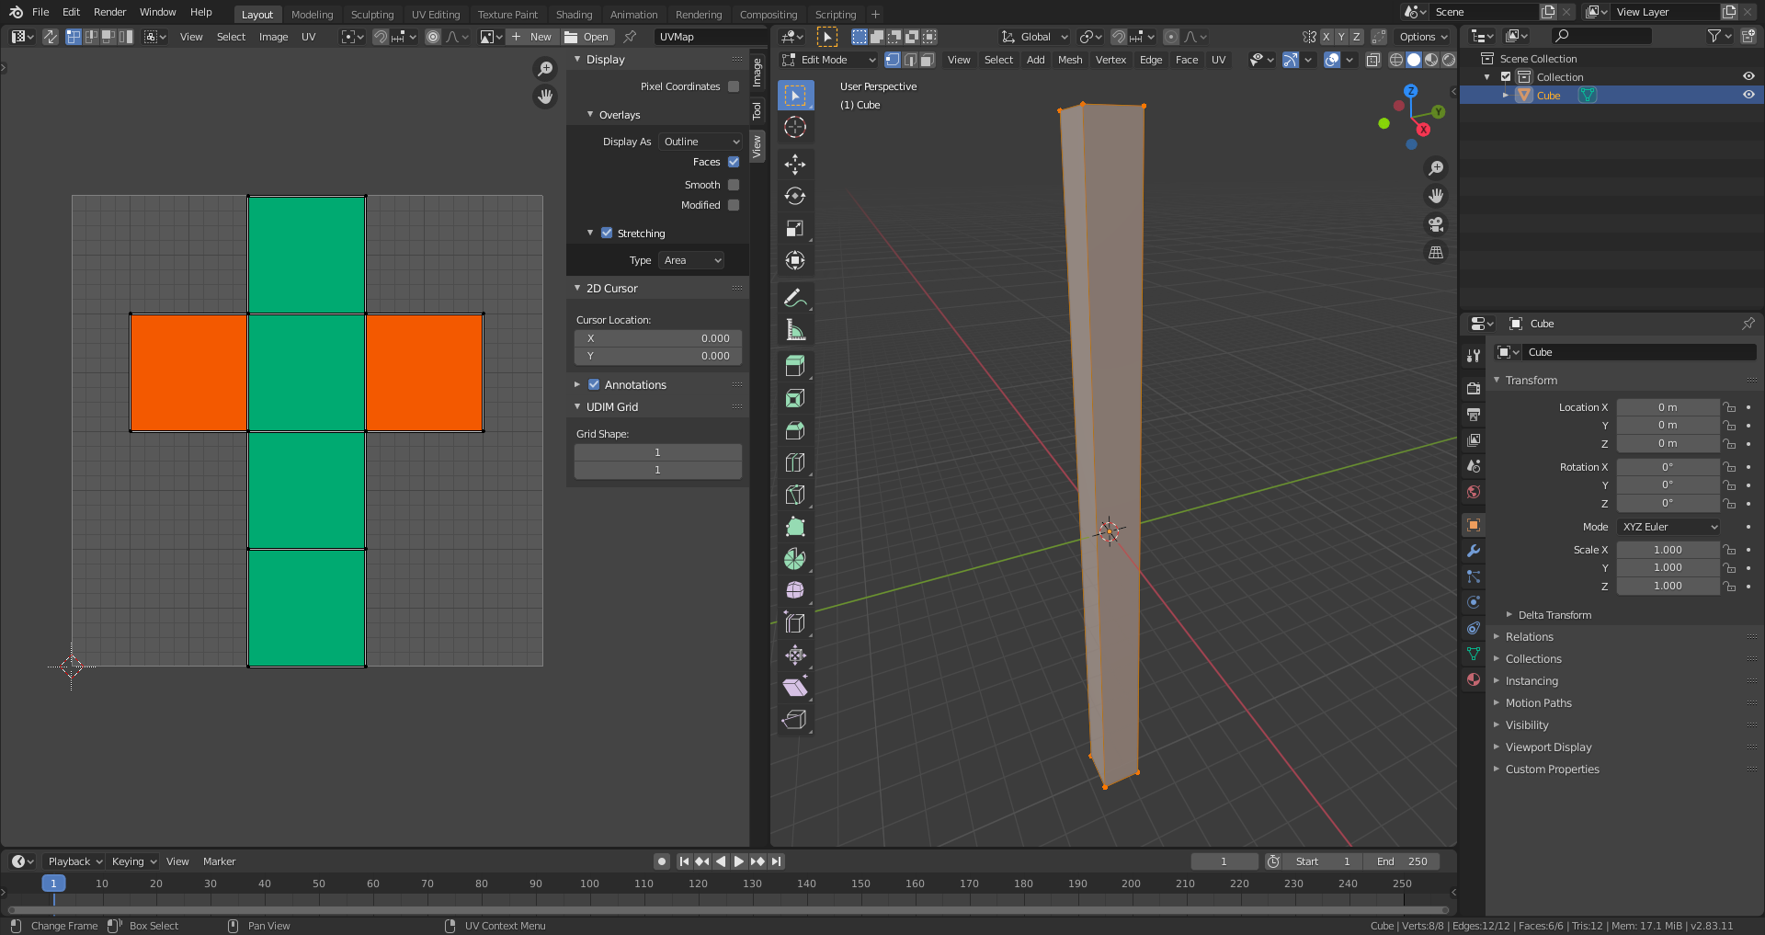1765x935 pixels.
Task: Toggle camera view in the viewport
Action: click(1435, 224)
